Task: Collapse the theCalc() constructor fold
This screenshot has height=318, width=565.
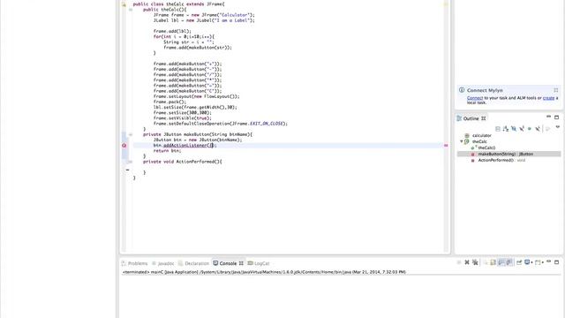Action: point(131,10)
